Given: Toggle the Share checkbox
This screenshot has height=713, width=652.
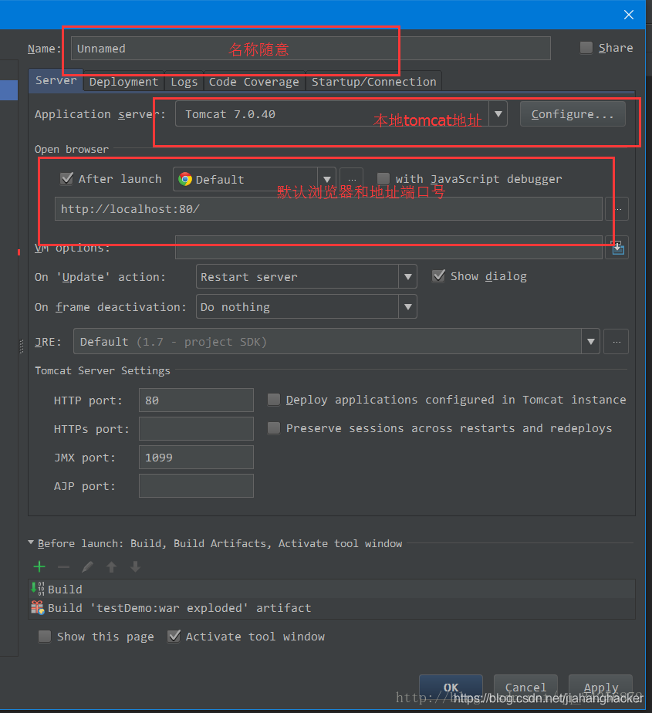Looking at the screenshot, I should (586, 48).
